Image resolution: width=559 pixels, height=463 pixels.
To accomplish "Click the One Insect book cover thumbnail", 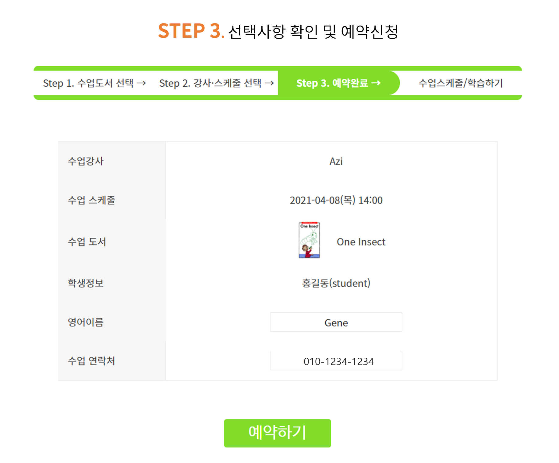I will click(309, 240).
